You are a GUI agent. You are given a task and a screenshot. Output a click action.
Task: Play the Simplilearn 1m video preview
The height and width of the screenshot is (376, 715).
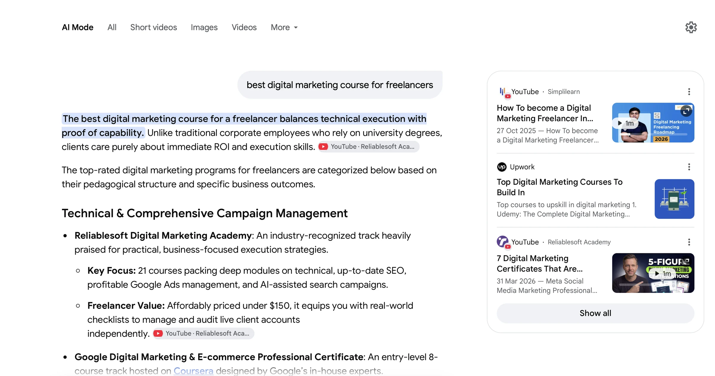coord(626,123)
